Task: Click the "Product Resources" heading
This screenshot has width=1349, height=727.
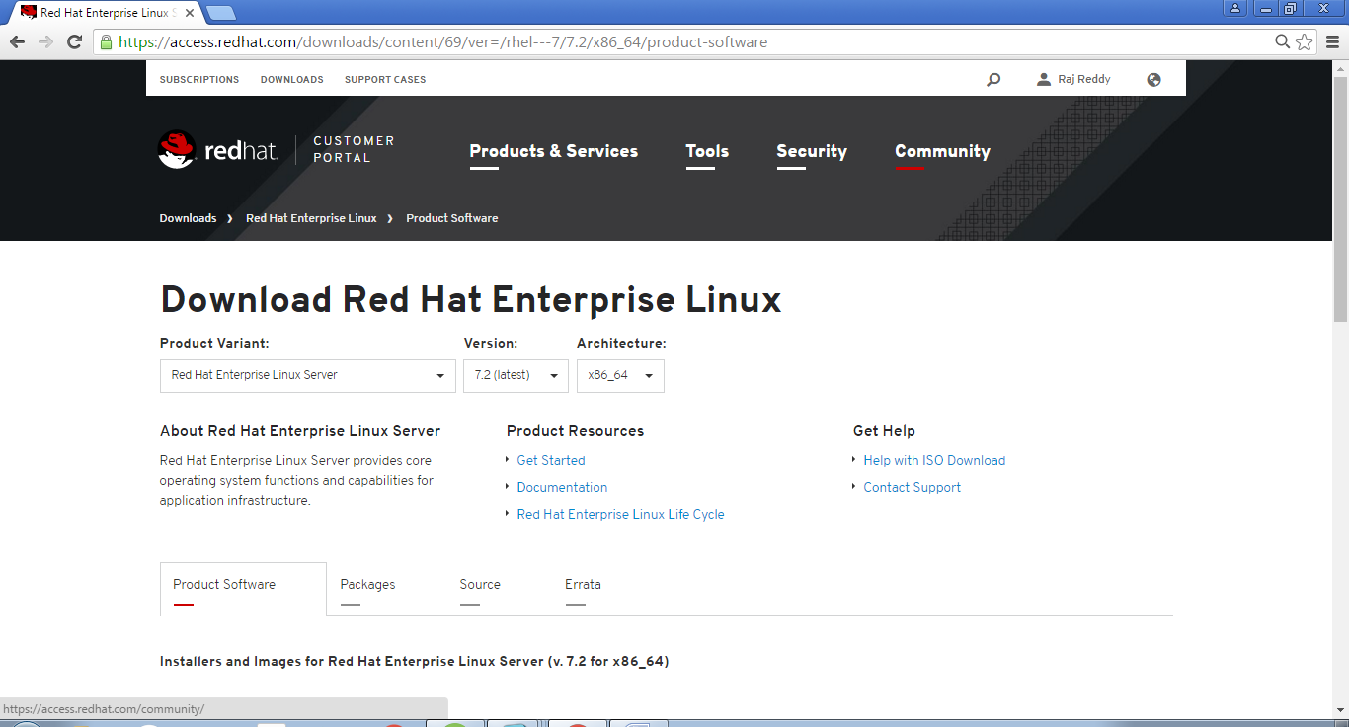Action: 575,431
